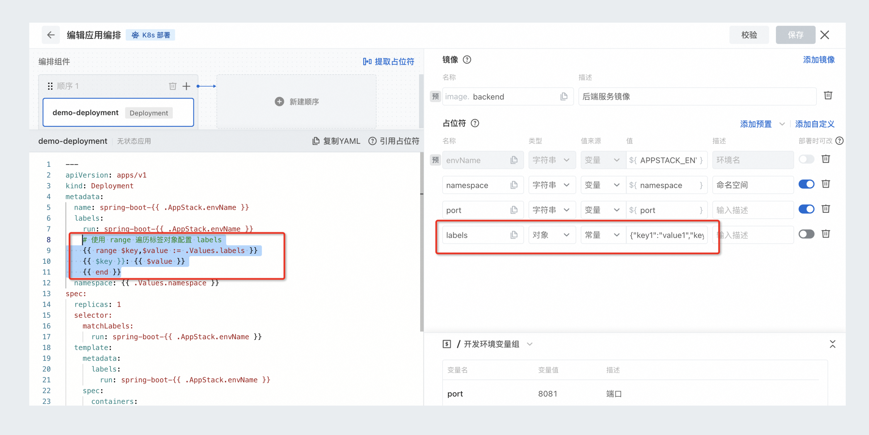This screenshot has height=435, width=869.
Task: Open the type dropdown for namespace
Action: pyautogui.click(x=552, y=185)
